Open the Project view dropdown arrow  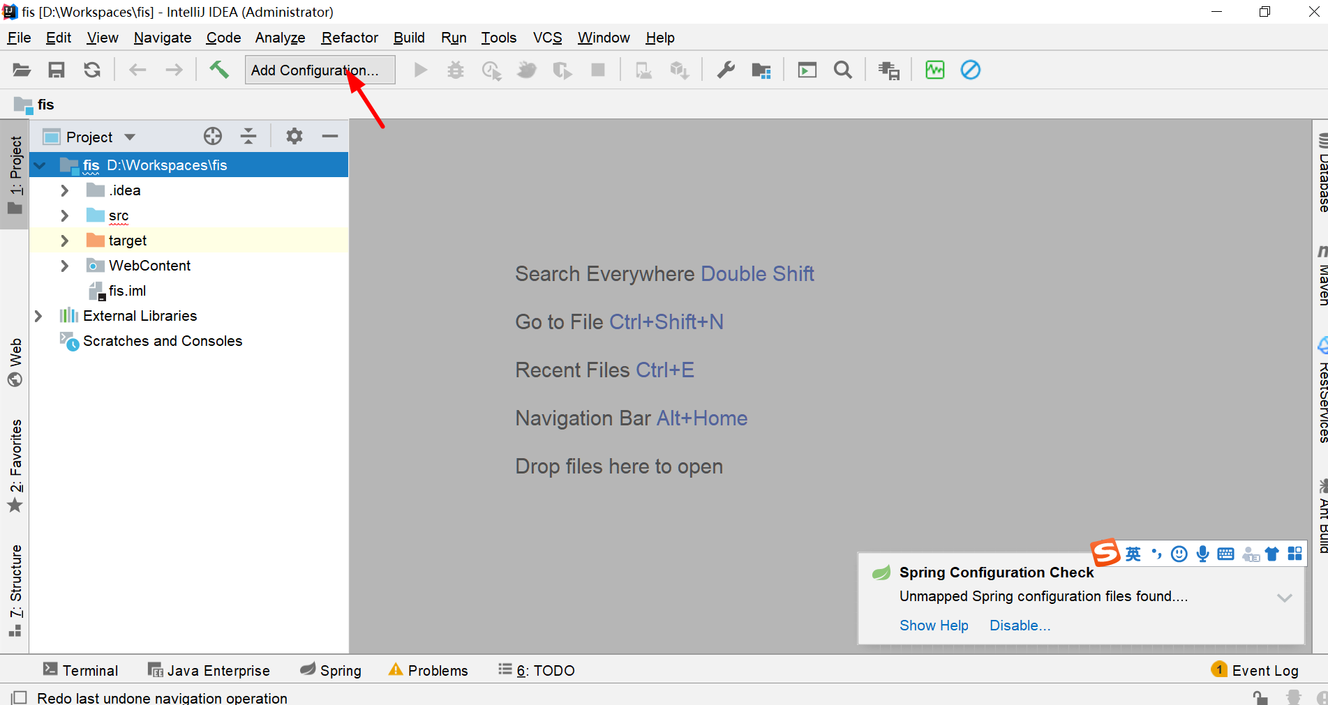pos(130,137)
